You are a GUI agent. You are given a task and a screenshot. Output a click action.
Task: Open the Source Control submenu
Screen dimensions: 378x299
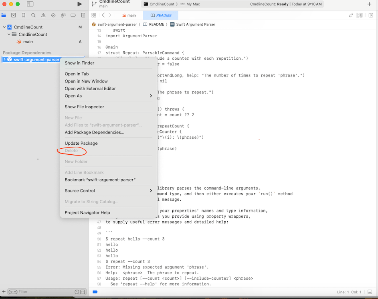click(x=109, y=191)
